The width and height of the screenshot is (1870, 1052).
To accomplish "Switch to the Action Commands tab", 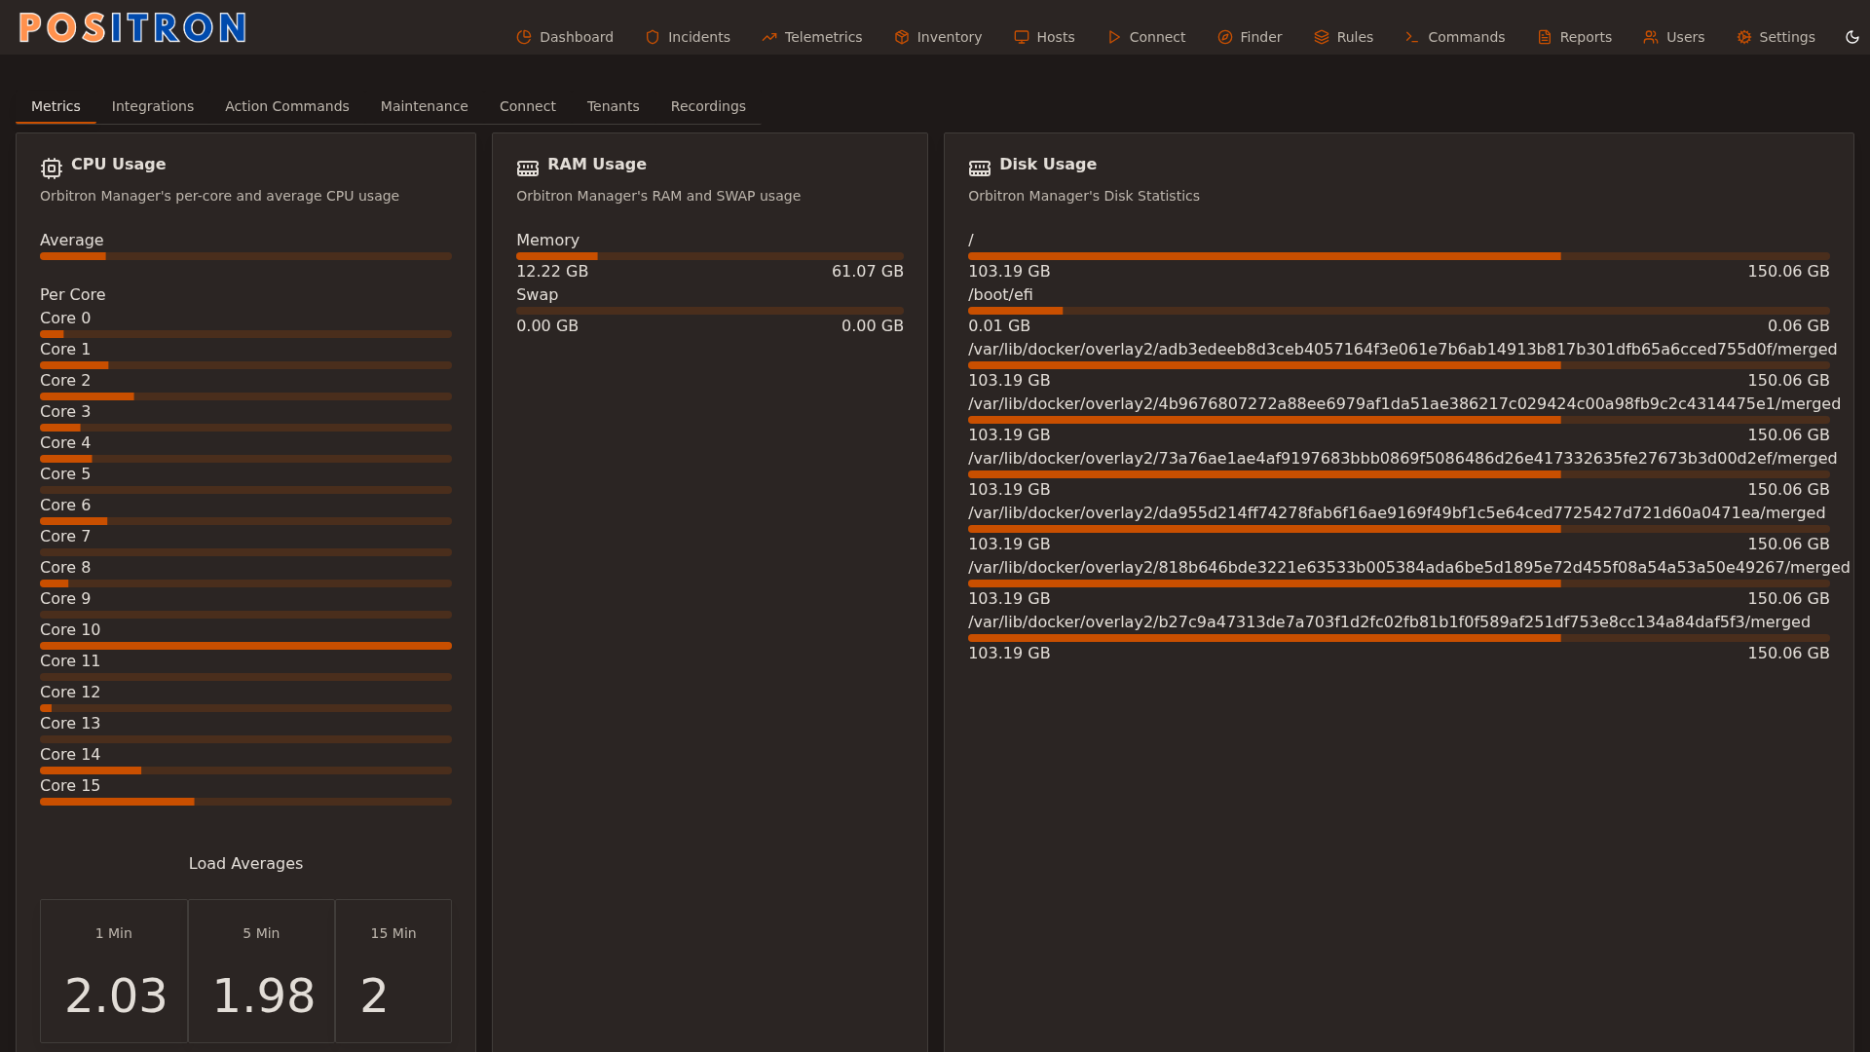I will (287, 106).
